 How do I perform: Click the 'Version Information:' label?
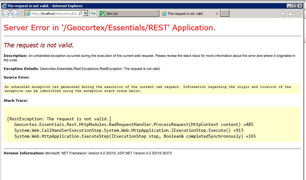pyautogui.click(x=24, y=153)
